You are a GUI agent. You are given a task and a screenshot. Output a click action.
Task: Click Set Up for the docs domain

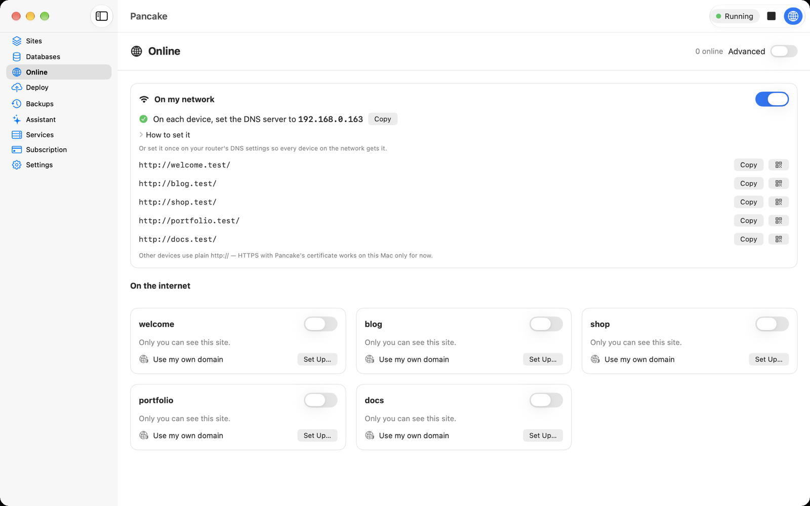[x=543, y=435]
